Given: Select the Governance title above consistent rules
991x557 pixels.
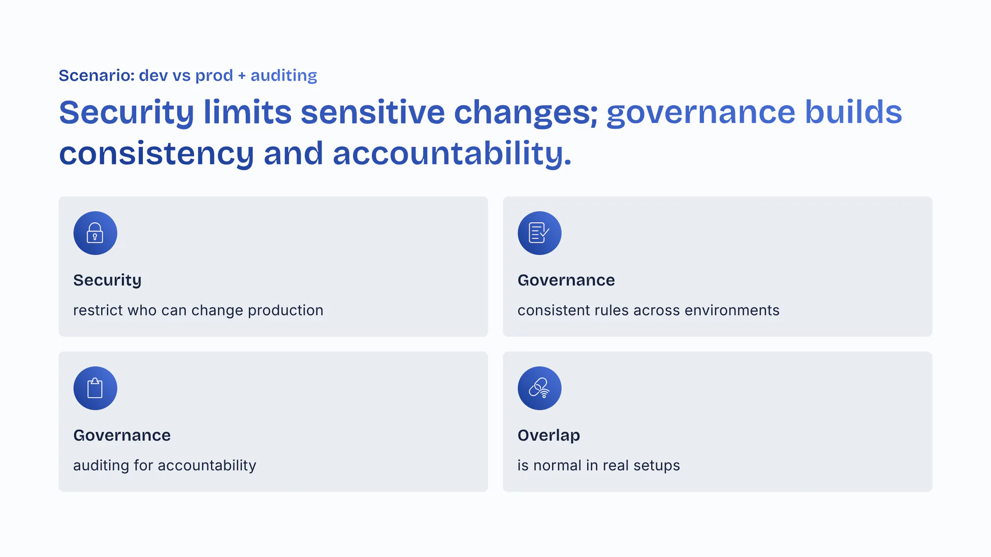Looking at the screenshot, I should pos(566,280).
